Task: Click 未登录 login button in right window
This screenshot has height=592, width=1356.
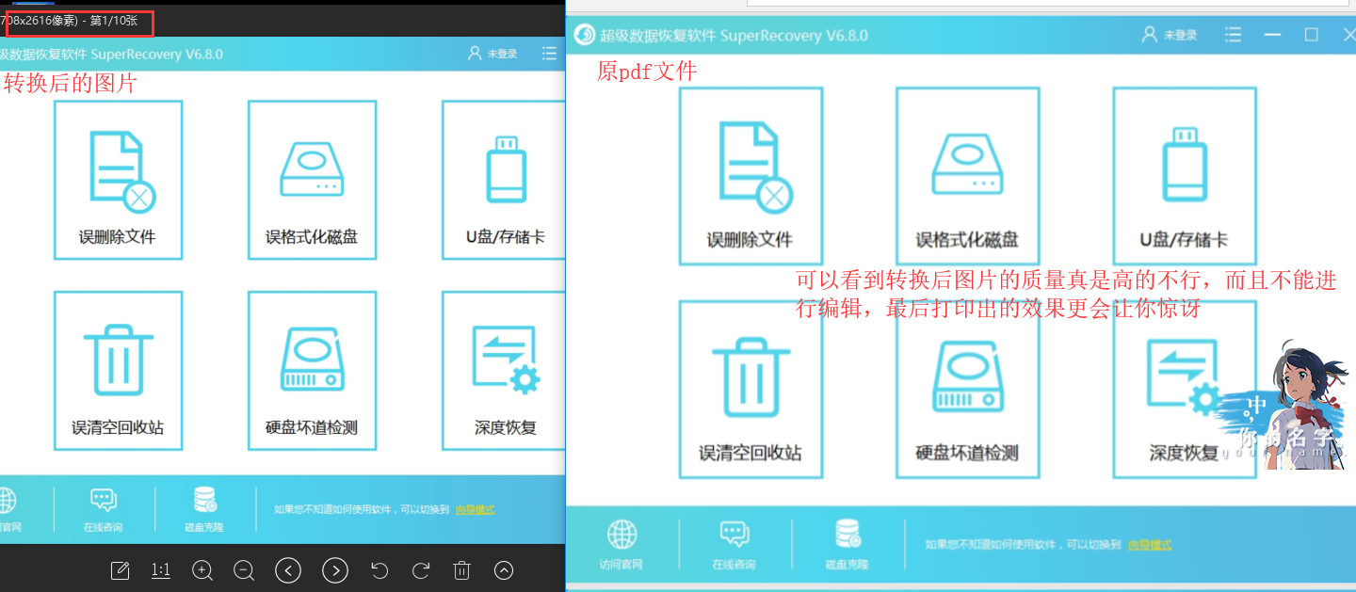Action: [x=1169, y=35]
